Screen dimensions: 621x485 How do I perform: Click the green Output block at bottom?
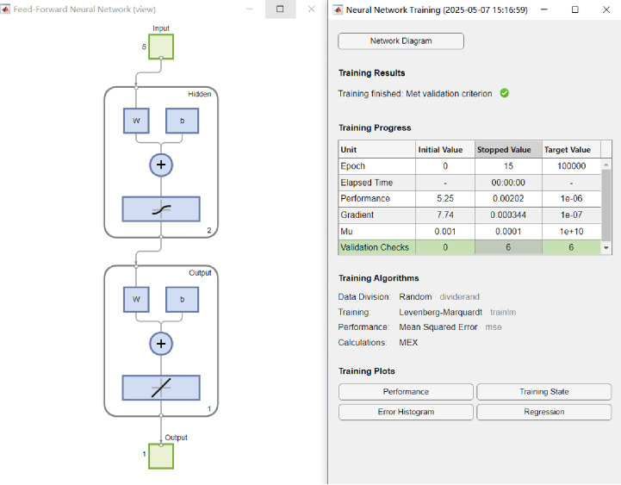point(161,456)
